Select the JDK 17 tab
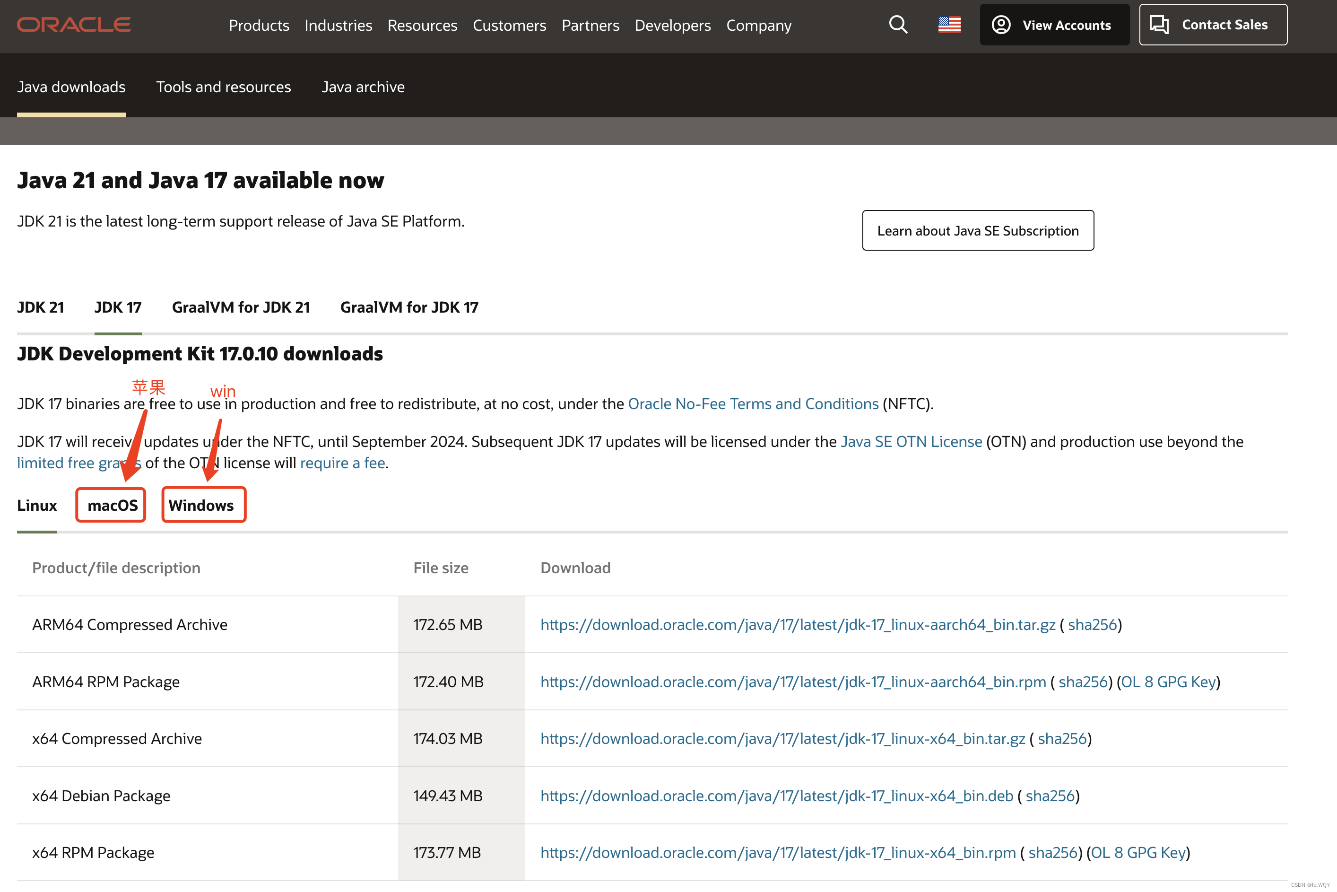This screenshot has width=1337, height=892. coord(118,307)
